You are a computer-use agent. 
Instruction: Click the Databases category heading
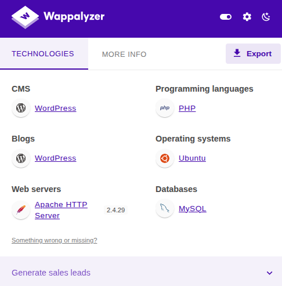click(x=176, y=189)
